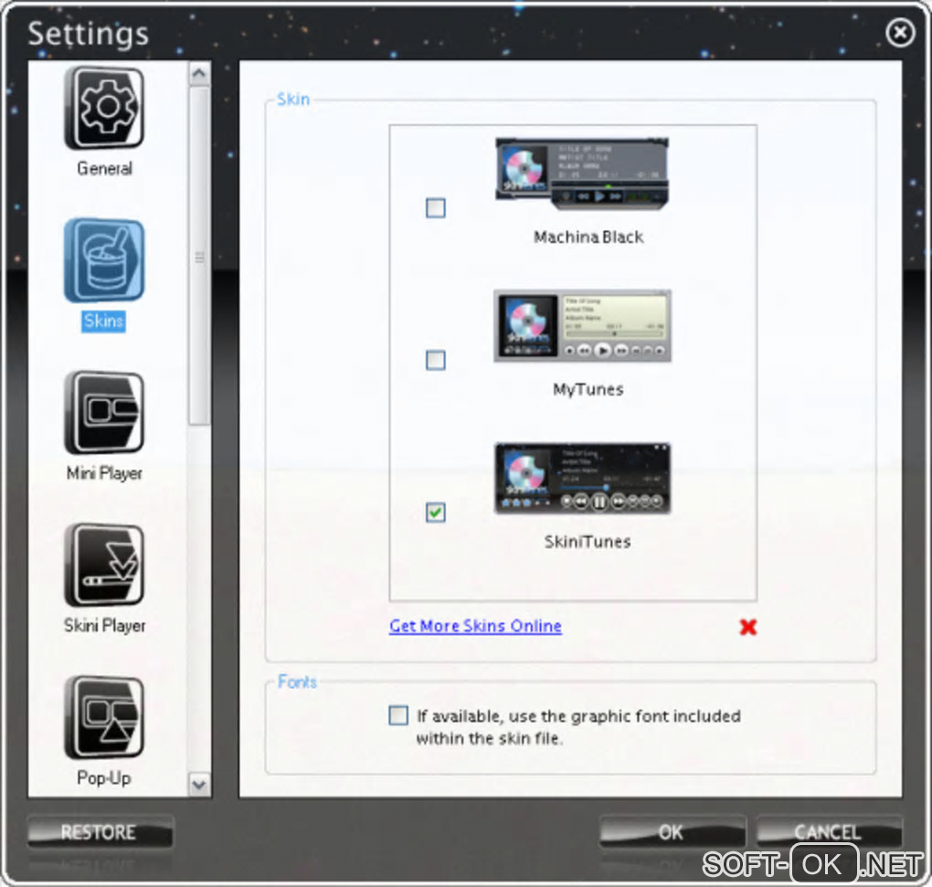Click the Mini Player label in sidebar
The width and height of the screenshot is (932, 887).
[x=104, y=473]
